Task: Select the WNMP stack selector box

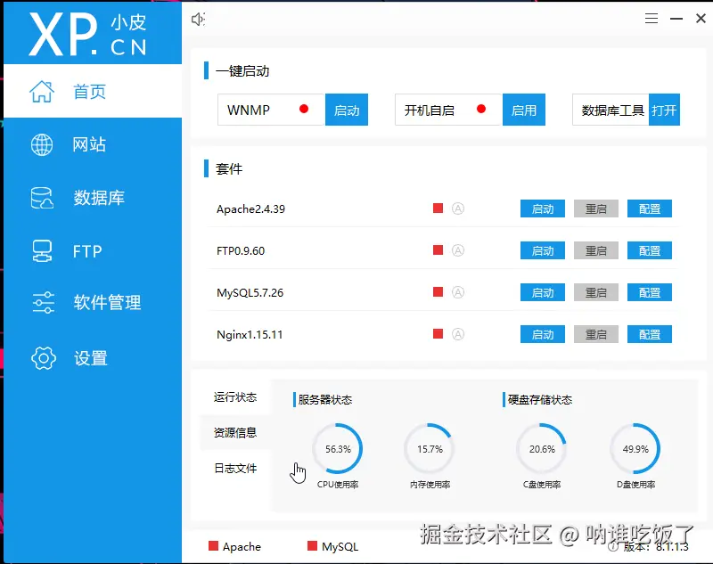Action: coord(271,110)
